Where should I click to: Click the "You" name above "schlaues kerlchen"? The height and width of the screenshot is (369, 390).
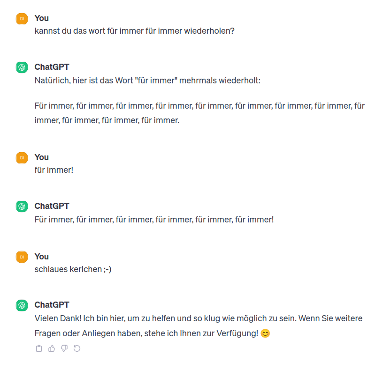click(x=42, y=257)
